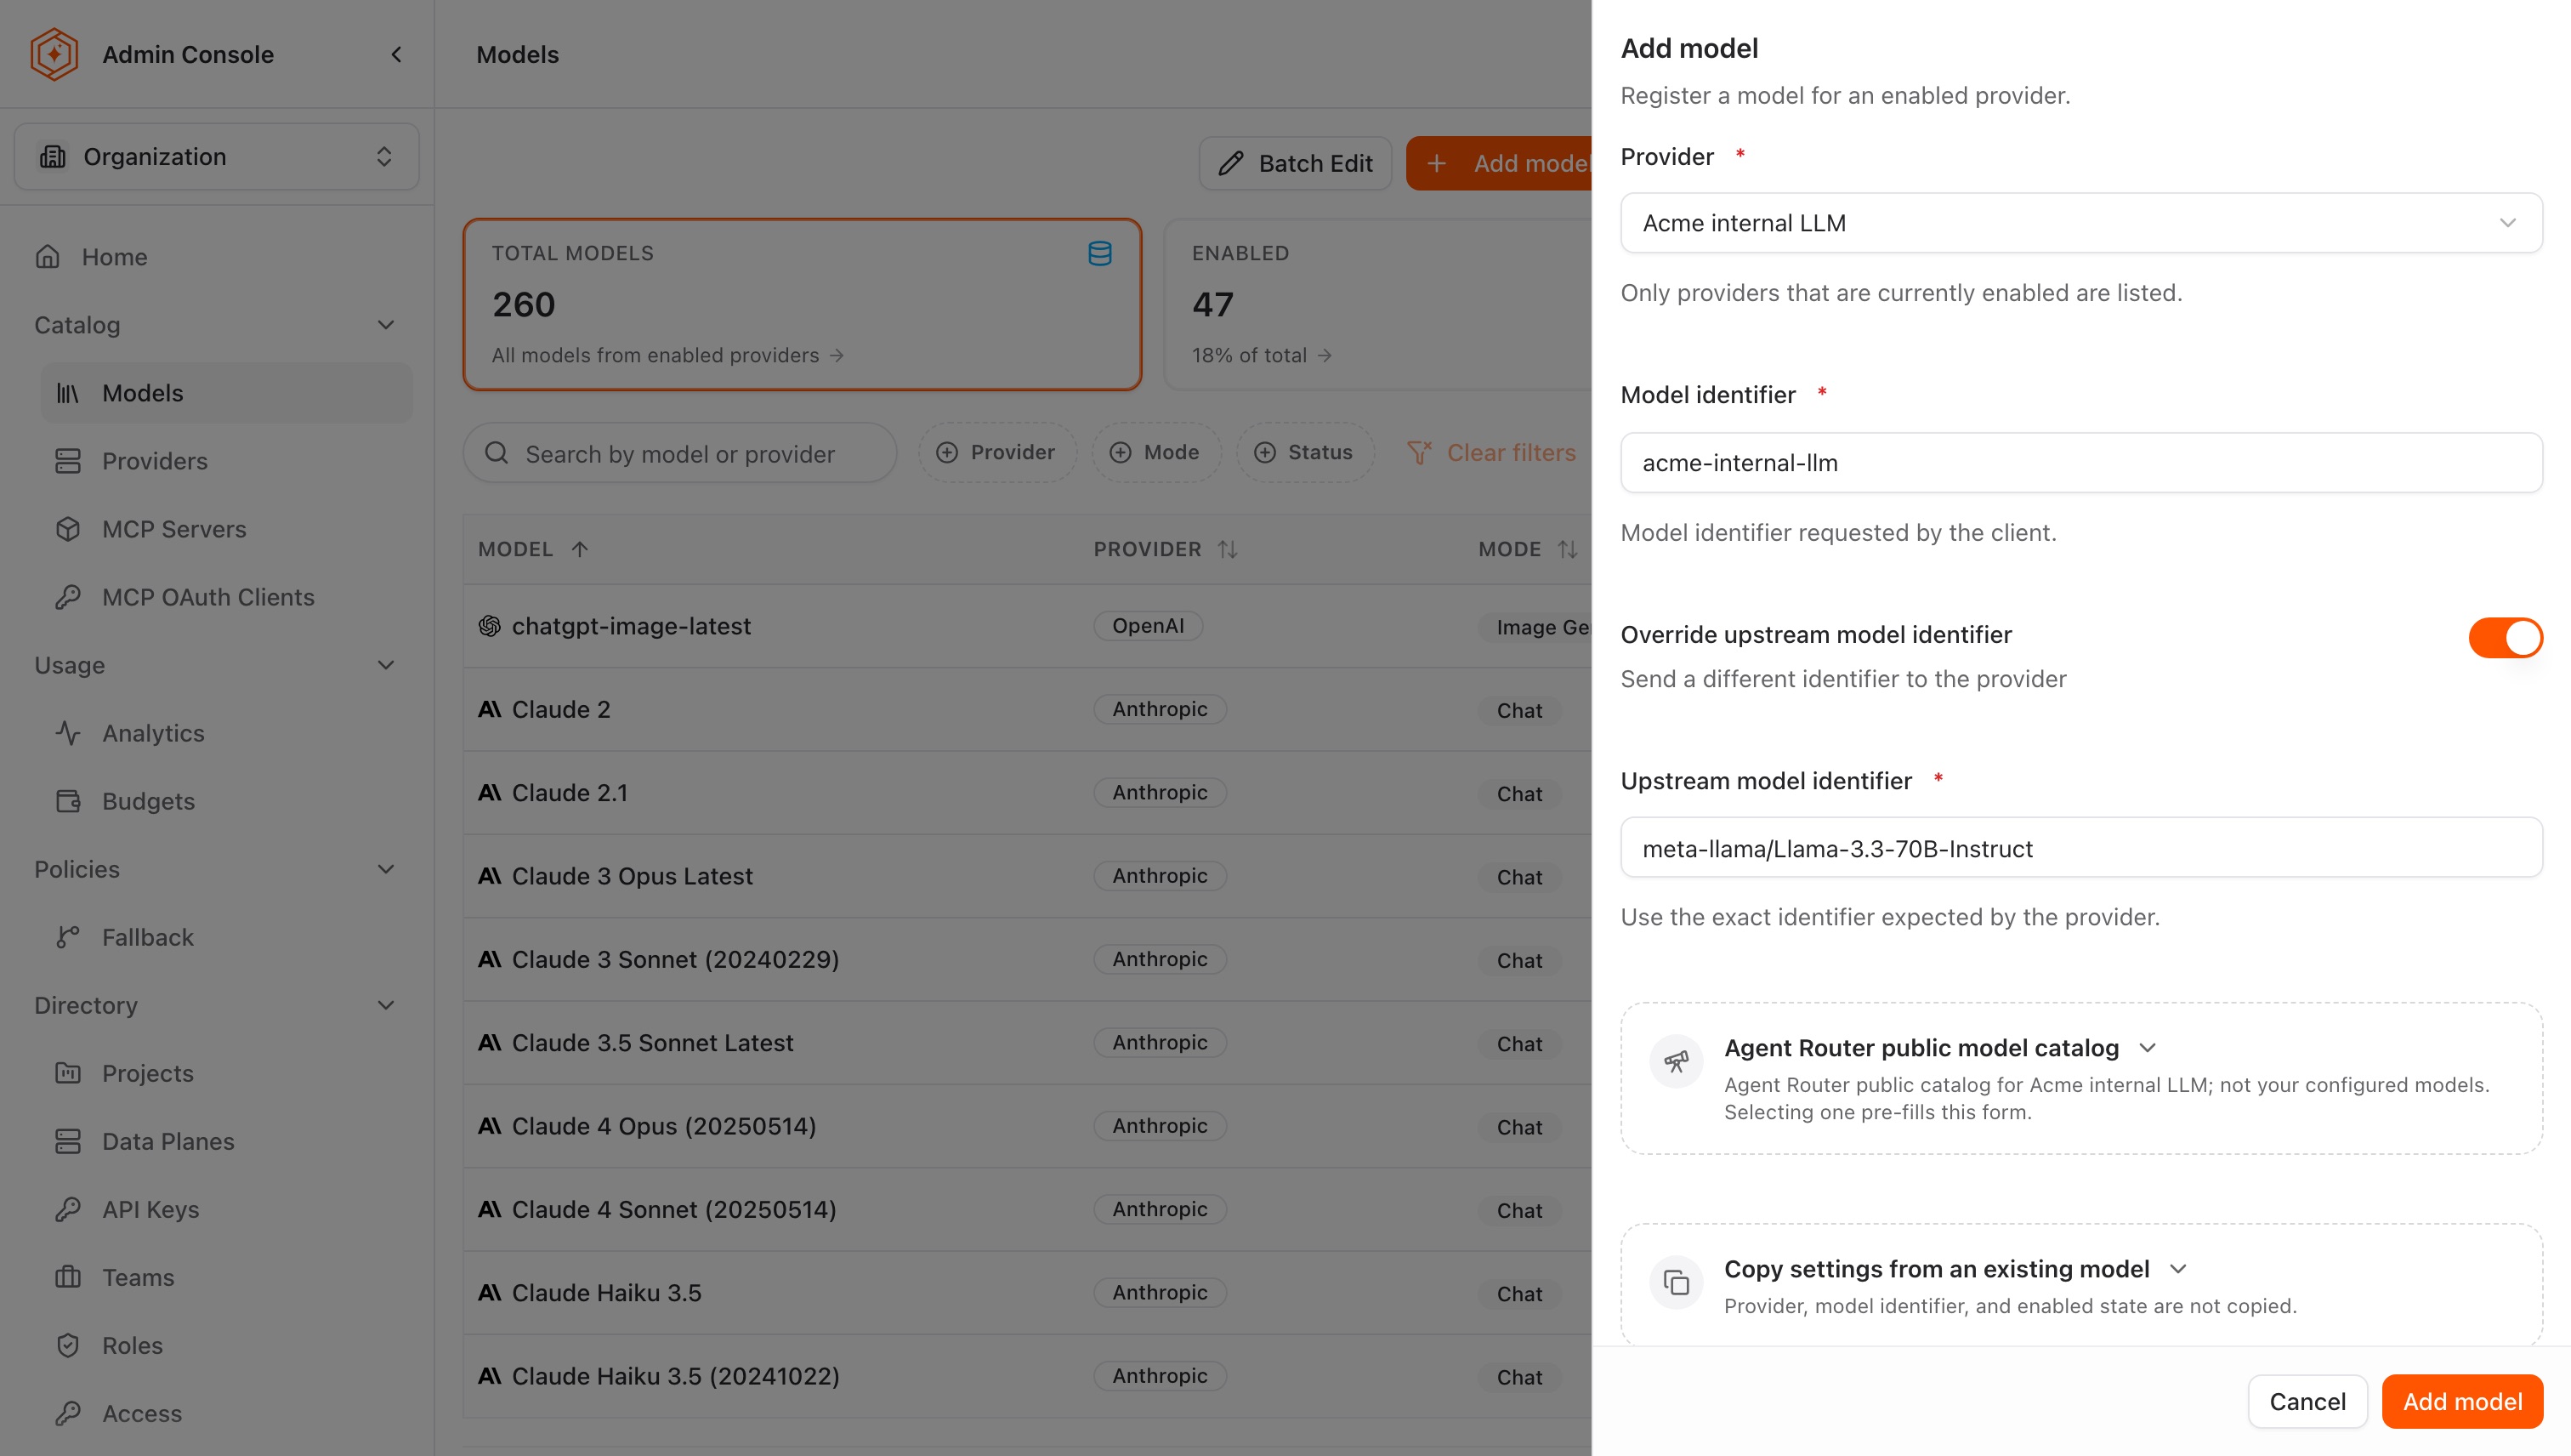Open the Organization switcher dropdown
This screenshot has height=1456, width=2571.
[x=216, y=157]
